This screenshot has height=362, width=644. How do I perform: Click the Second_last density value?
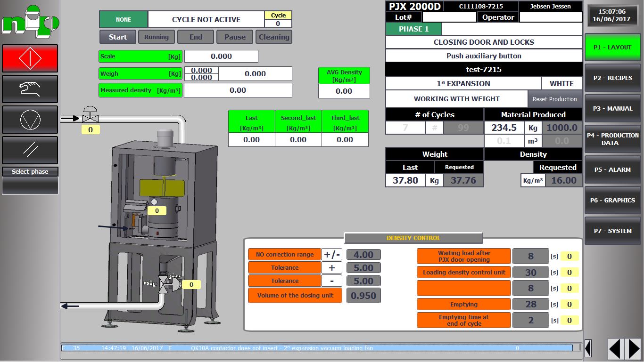point(298,140)
